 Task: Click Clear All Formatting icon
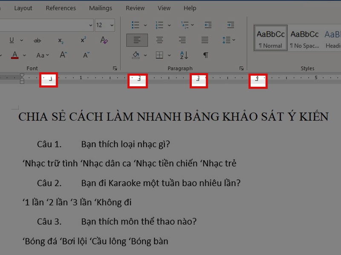click(104, 40)
